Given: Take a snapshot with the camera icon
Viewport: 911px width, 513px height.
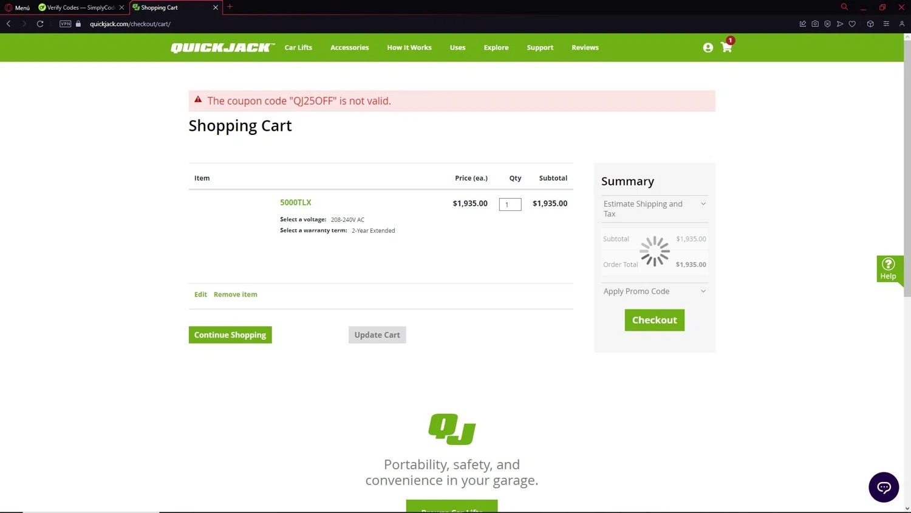Looking at the screenshot, I should tap(815, 24).
